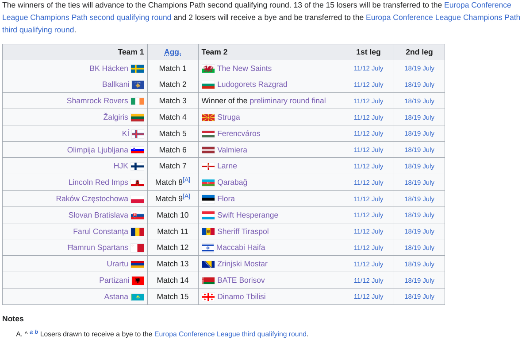
Task: Open the 11/12 July link in Match 7 row
Action: coord(368,166)
